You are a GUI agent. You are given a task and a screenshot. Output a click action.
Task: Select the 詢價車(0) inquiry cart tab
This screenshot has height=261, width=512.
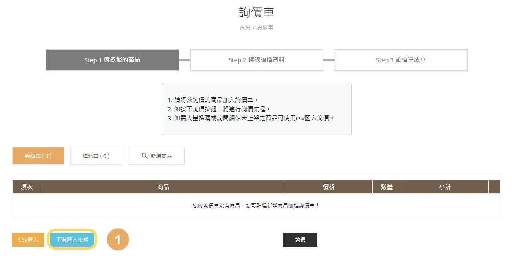[x=38, y=155]
